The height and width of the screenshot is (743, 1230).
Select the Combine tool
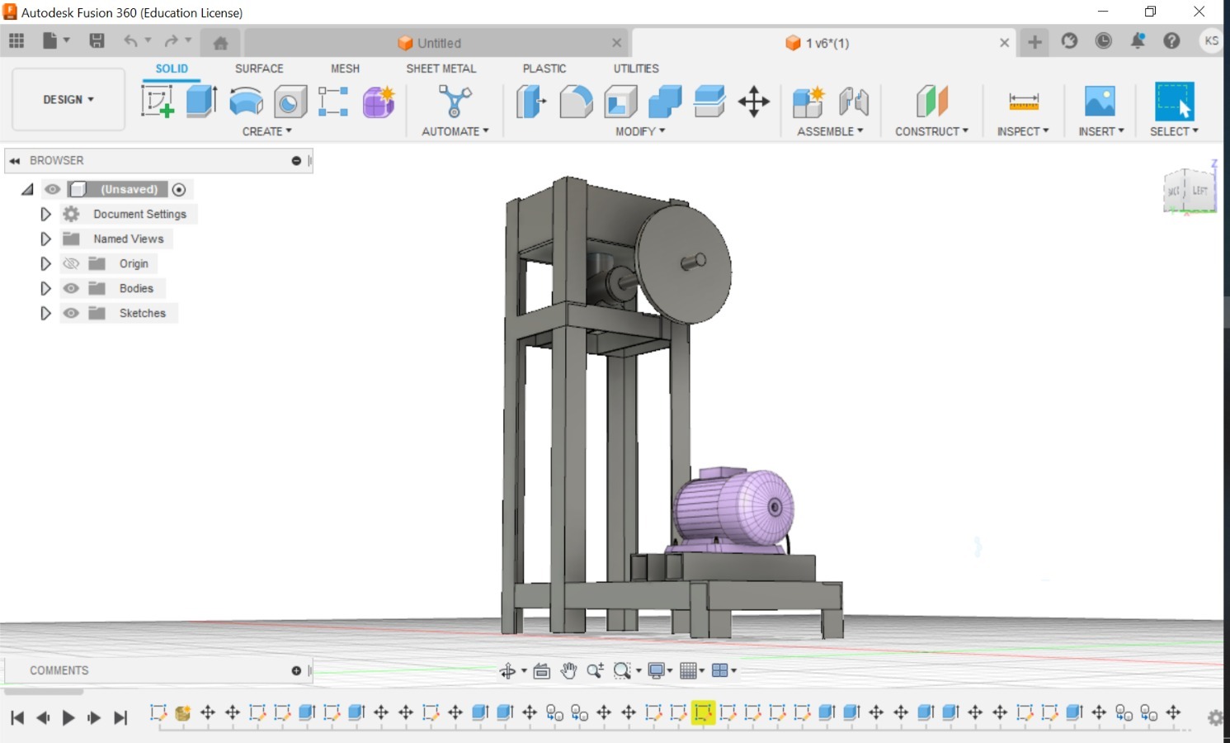665,102
